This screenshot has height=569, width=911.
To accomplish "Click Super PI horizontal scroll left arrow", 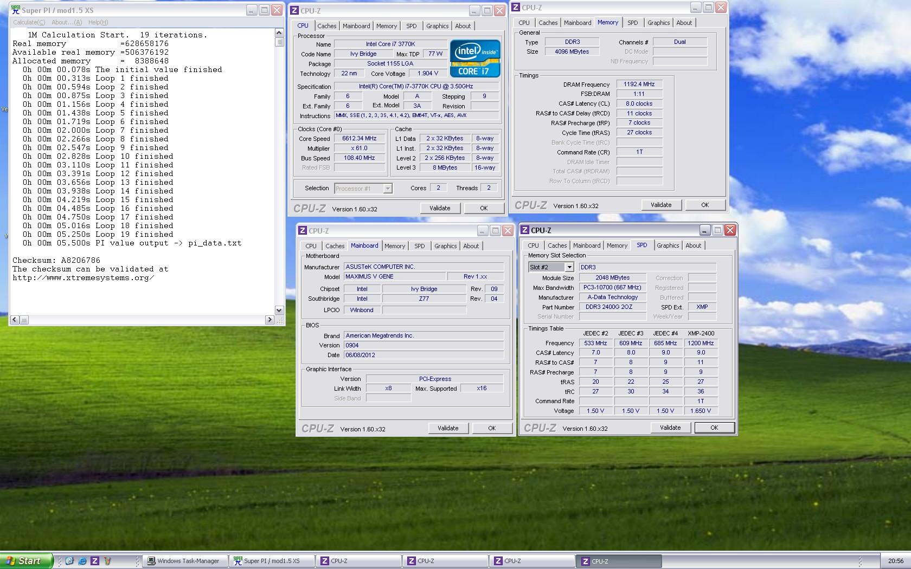I will click(x=15, y=320).
